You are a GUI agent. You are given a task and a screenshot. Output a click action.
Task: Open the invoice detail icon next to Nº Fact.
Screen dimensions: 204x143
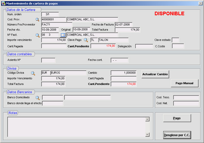(x=63, y=35)
